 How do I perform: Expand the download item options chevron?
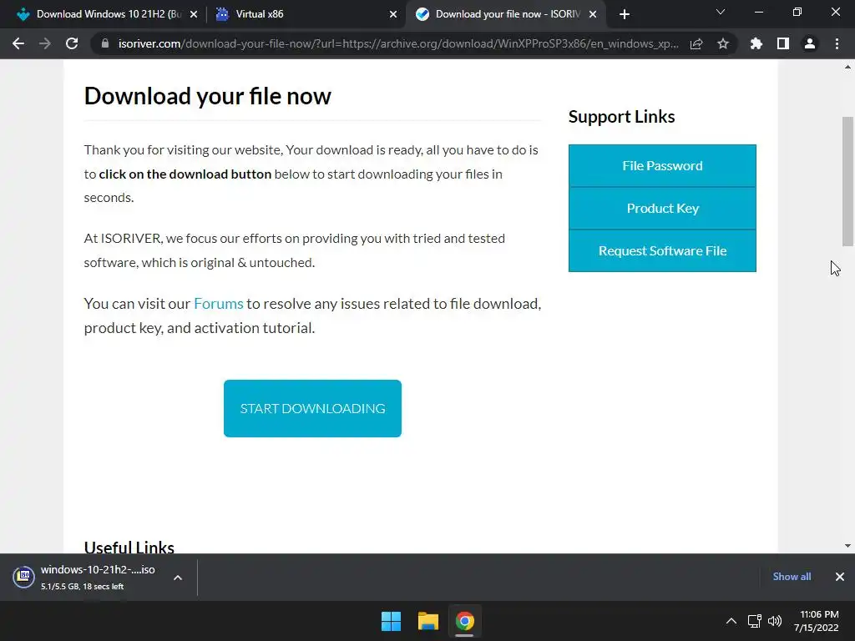[x=178, y=578]
